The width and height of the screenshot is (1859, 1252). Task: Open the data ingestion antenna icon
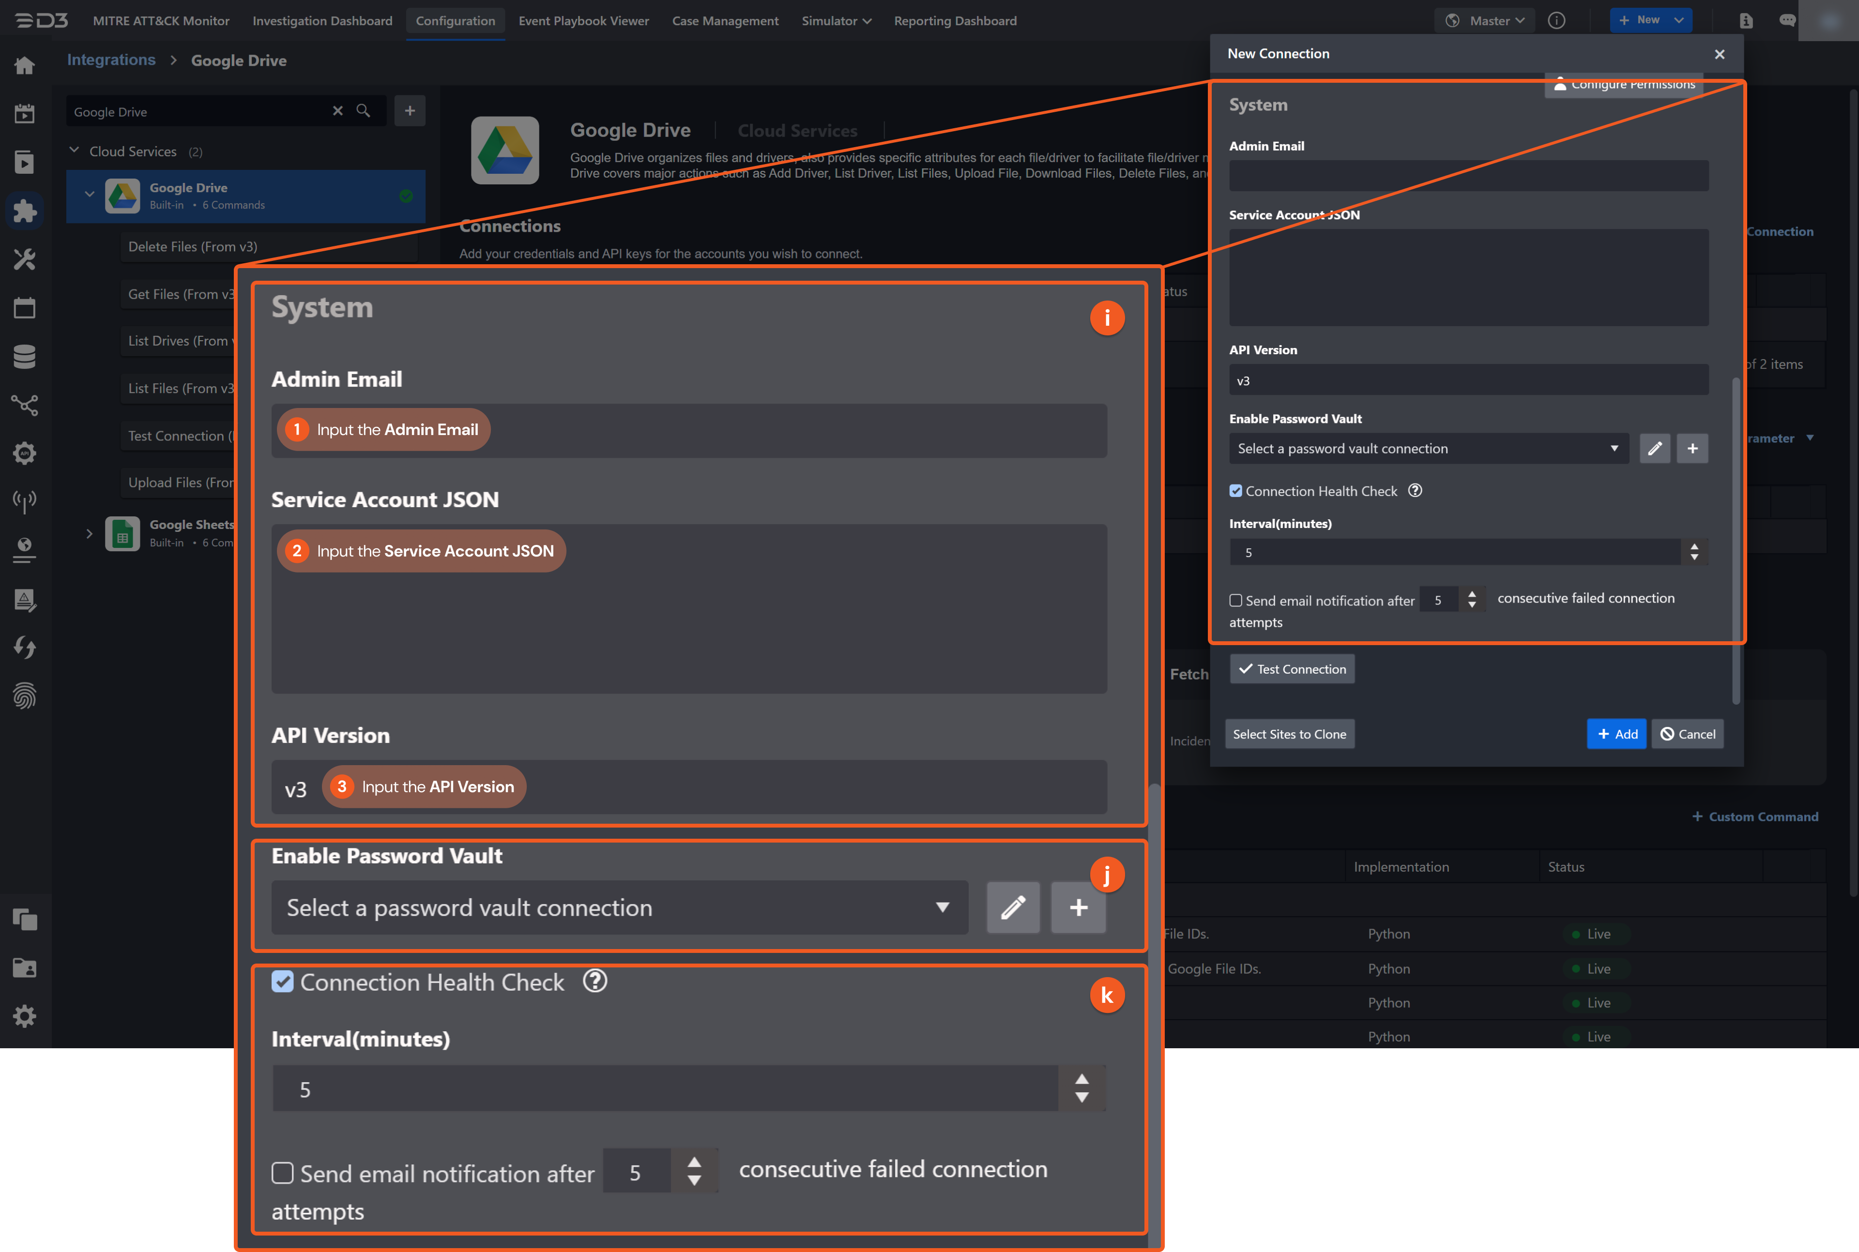(25, 501)
